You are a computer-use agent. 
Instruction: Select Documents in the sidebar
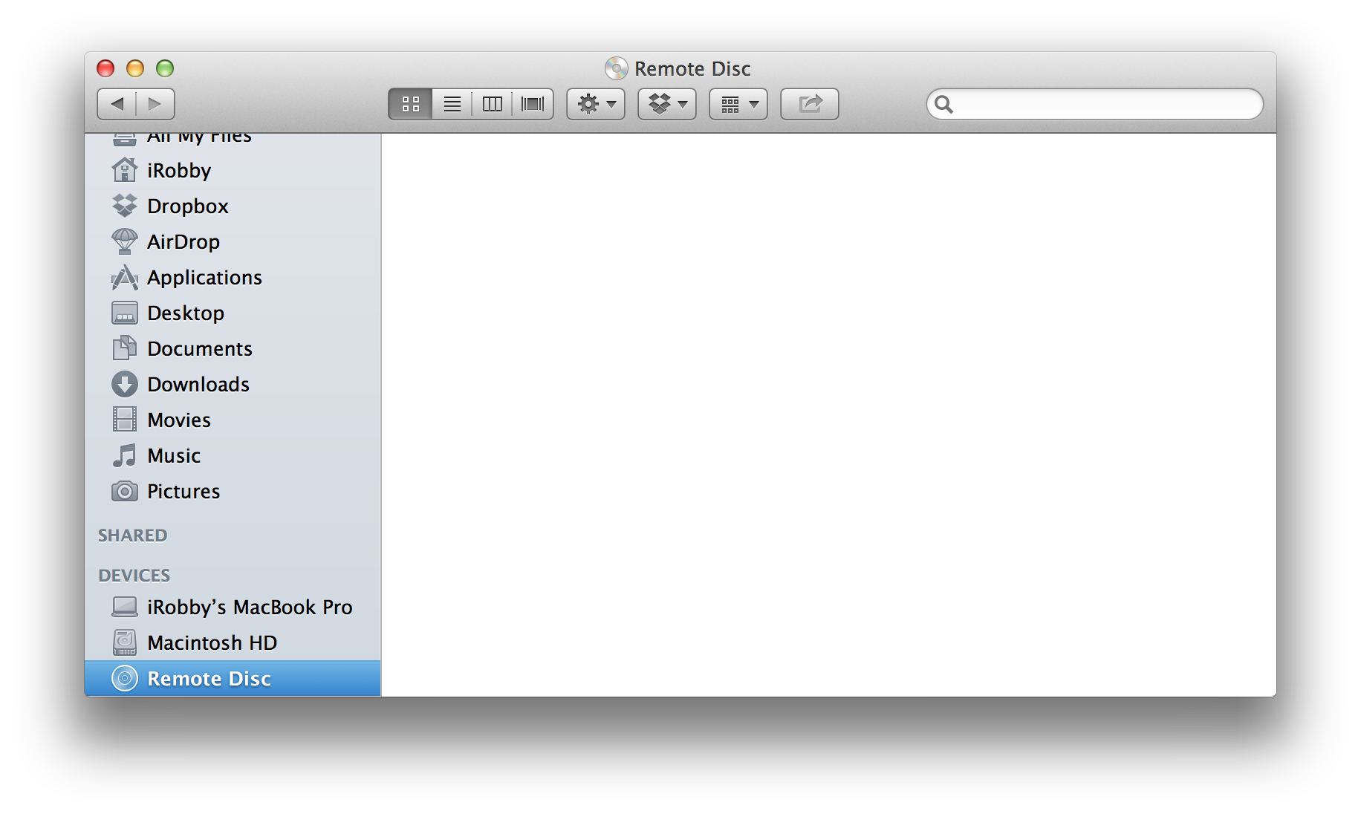233,349
